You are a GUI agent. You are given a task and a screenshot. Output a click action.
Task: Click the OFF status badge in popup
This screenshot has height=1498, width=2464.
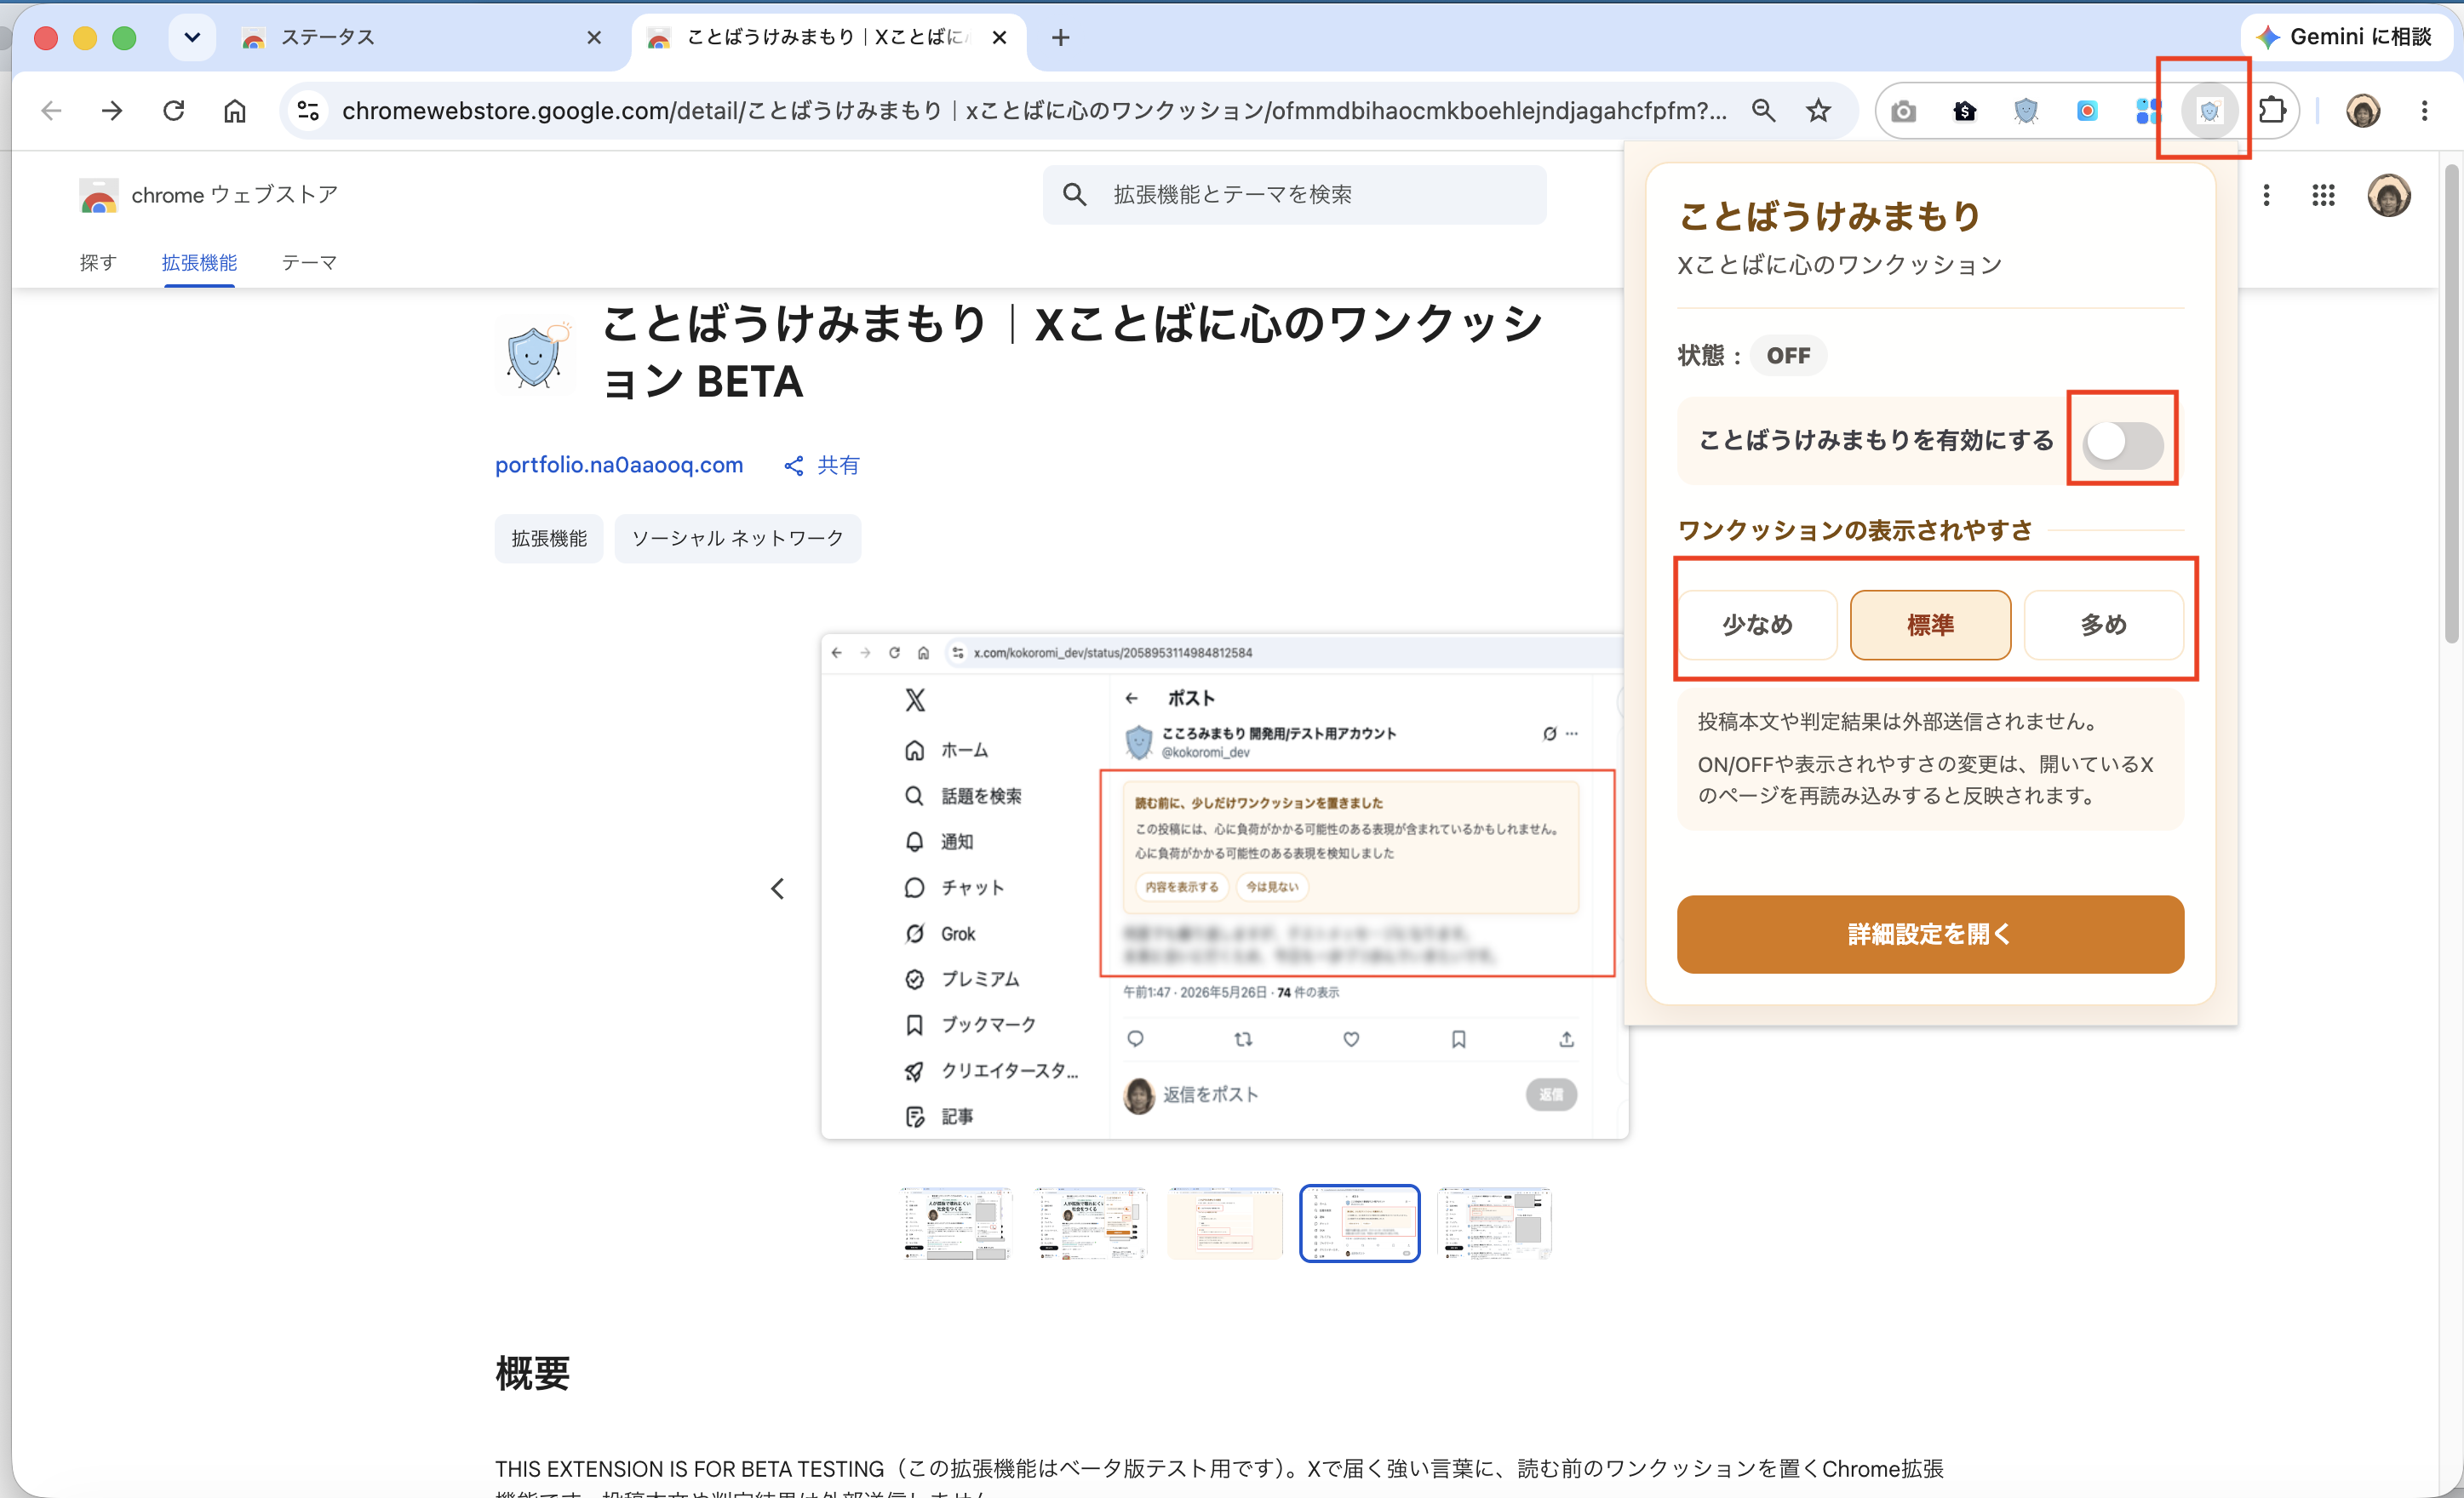1788,356
